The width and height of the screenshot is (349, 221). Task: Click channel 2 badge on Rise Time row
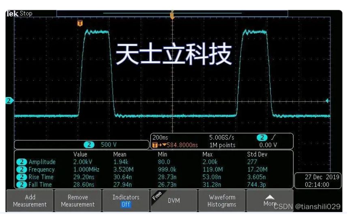[x=21, y=177]
